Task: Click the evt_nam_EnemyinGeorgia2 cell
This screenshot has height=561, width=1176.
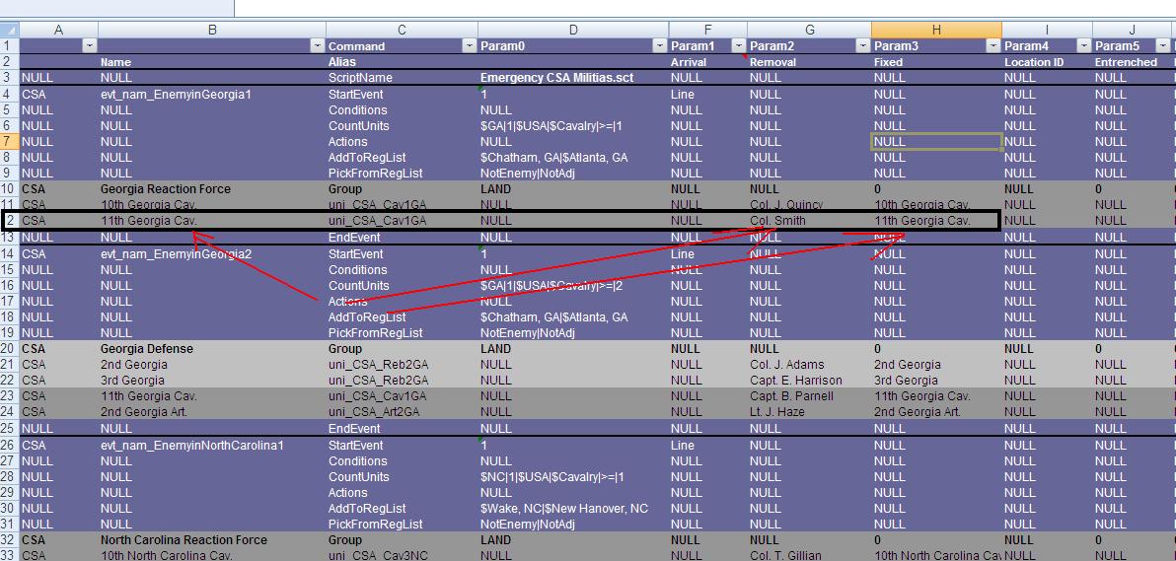Action: (x=176, y=254)
